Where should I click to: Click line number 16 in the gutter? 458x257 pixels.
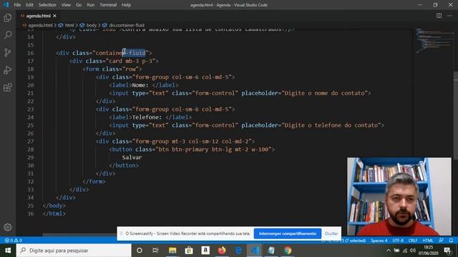[x=30, y=53]
